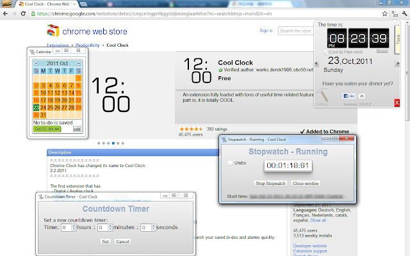The width and height of the screenshot is (410, 256).
Task: Open the Chrome wrench menu
Action: tap(404, 13)
